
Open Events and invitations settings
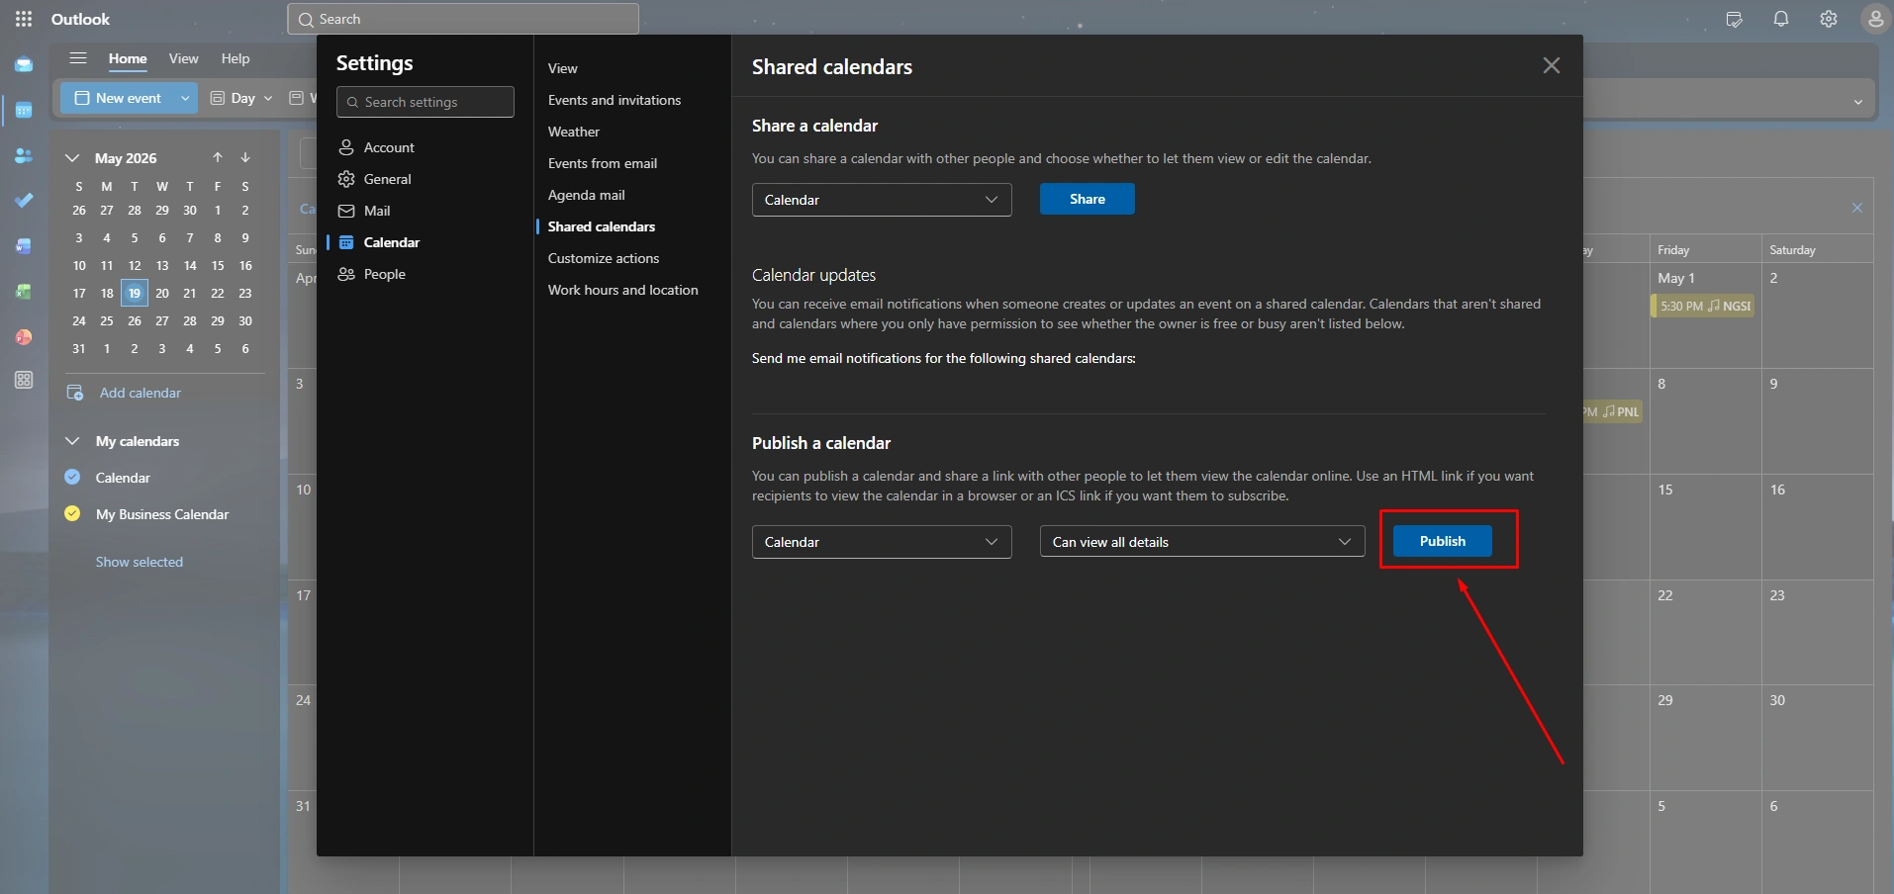pos(615,100)
